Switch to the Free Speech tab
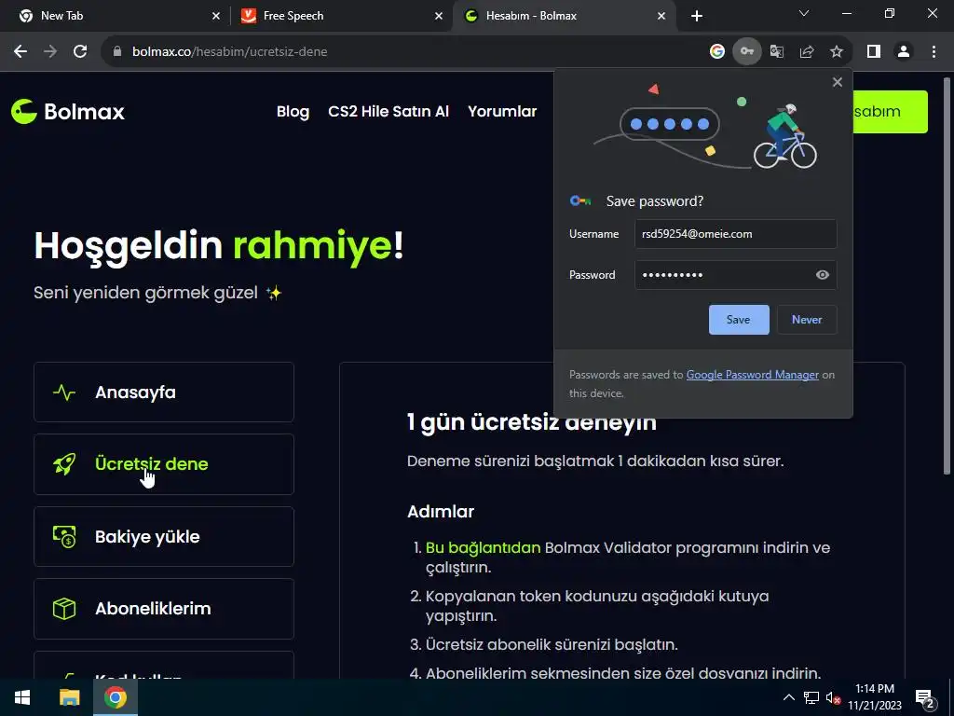The width and height of the screenshot is (954, 716). click(x=341, y=16)
